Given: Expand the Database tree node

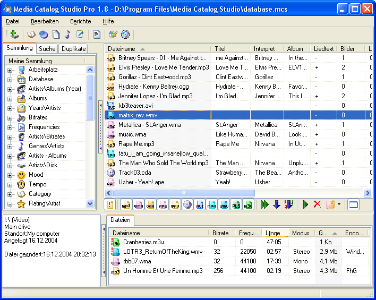Looking at the screenshot, I should point(10,80).
